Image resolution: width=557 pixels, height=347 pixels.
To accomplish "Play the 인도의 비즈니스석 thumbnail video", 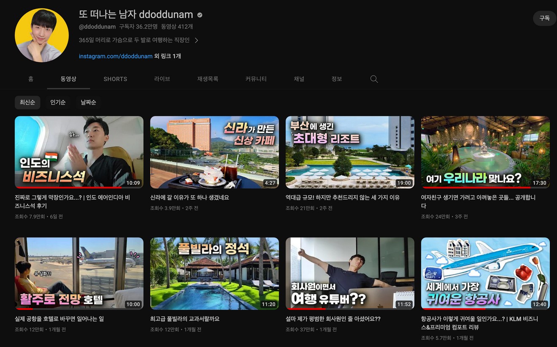I will tap(79, 152).
